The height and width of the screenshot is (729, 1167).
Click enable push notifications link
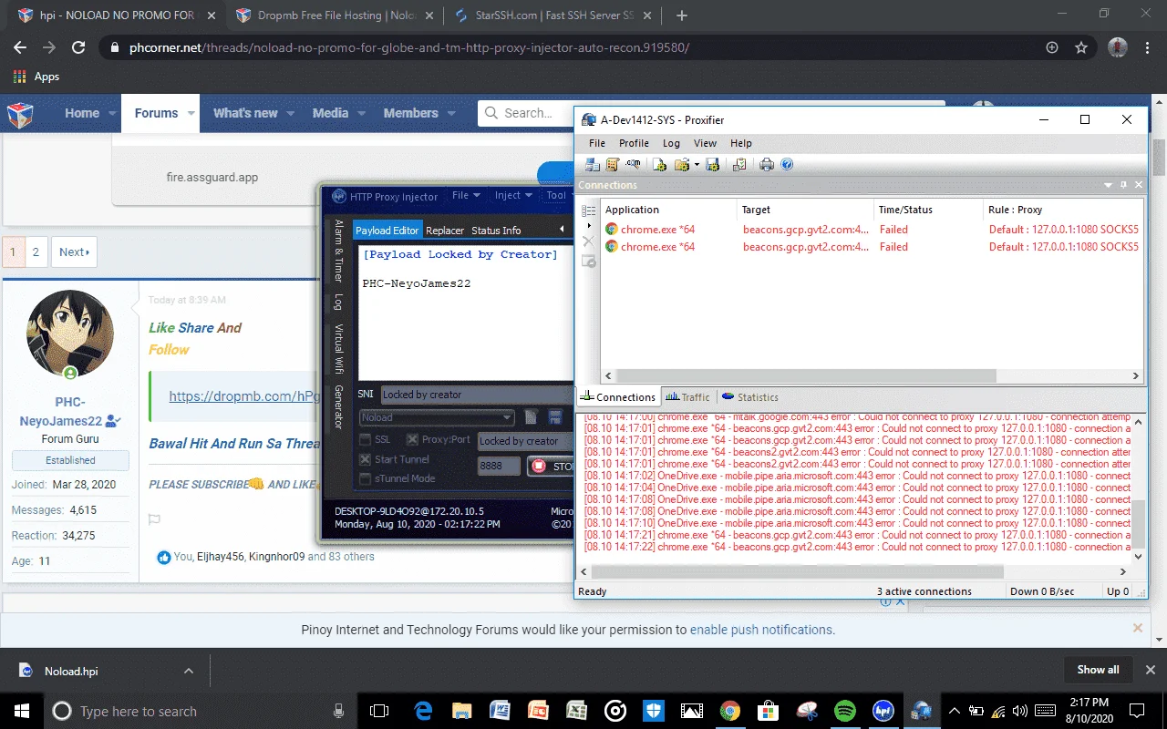coord(760,630)
